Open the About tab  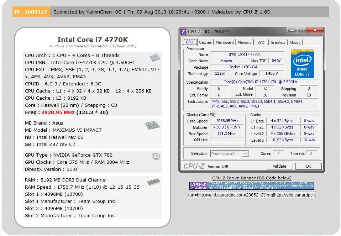pos(295,42)
